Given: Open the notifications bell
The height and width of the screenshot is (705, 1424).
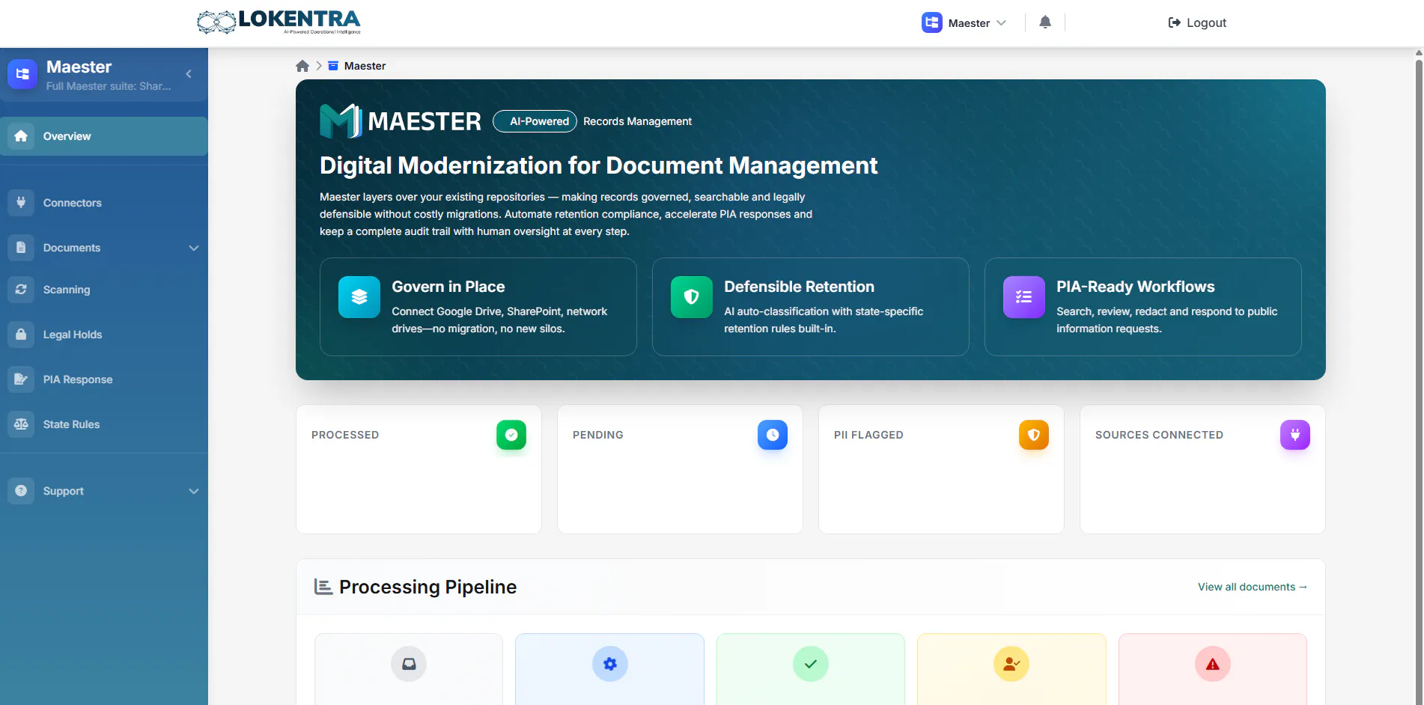Looking at the screenshot, I should pos(1045,22).
